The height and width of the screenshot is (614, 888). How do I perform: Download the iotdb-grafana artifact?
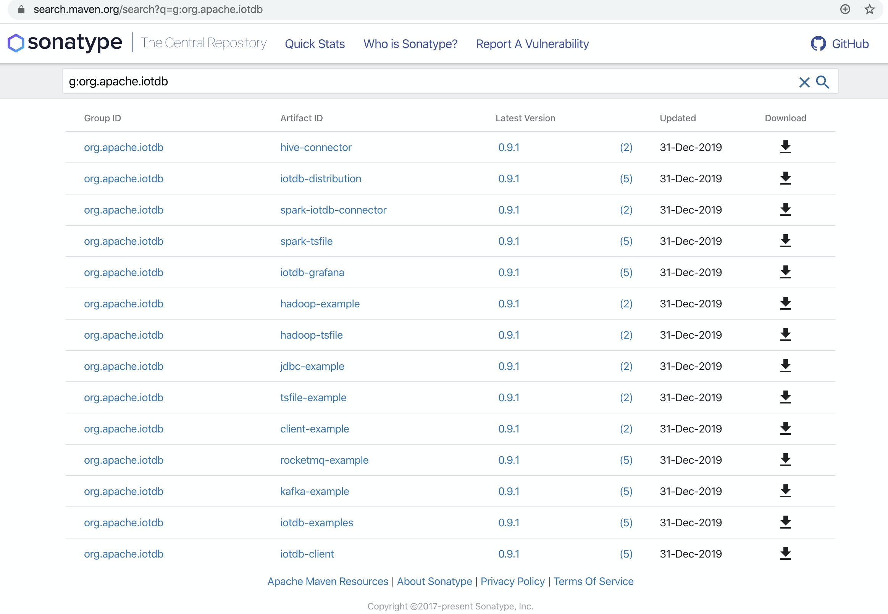(785, 272)
